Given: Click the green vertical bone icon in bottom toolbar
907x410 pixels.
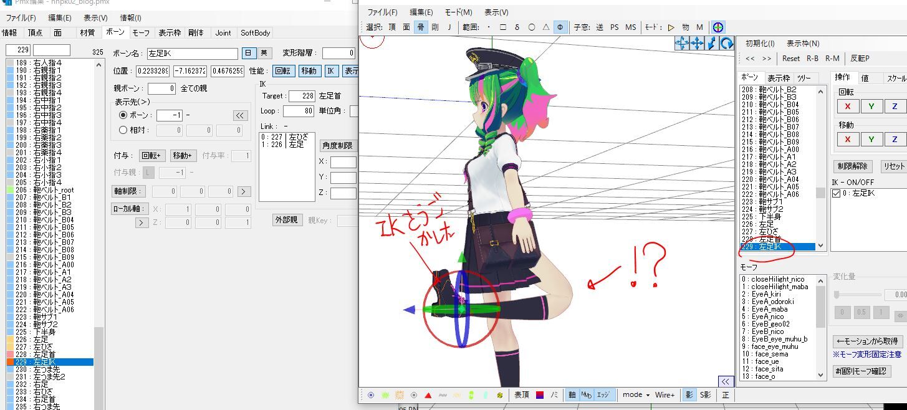Looking at the screenshot, I should [x=471, y=395].
